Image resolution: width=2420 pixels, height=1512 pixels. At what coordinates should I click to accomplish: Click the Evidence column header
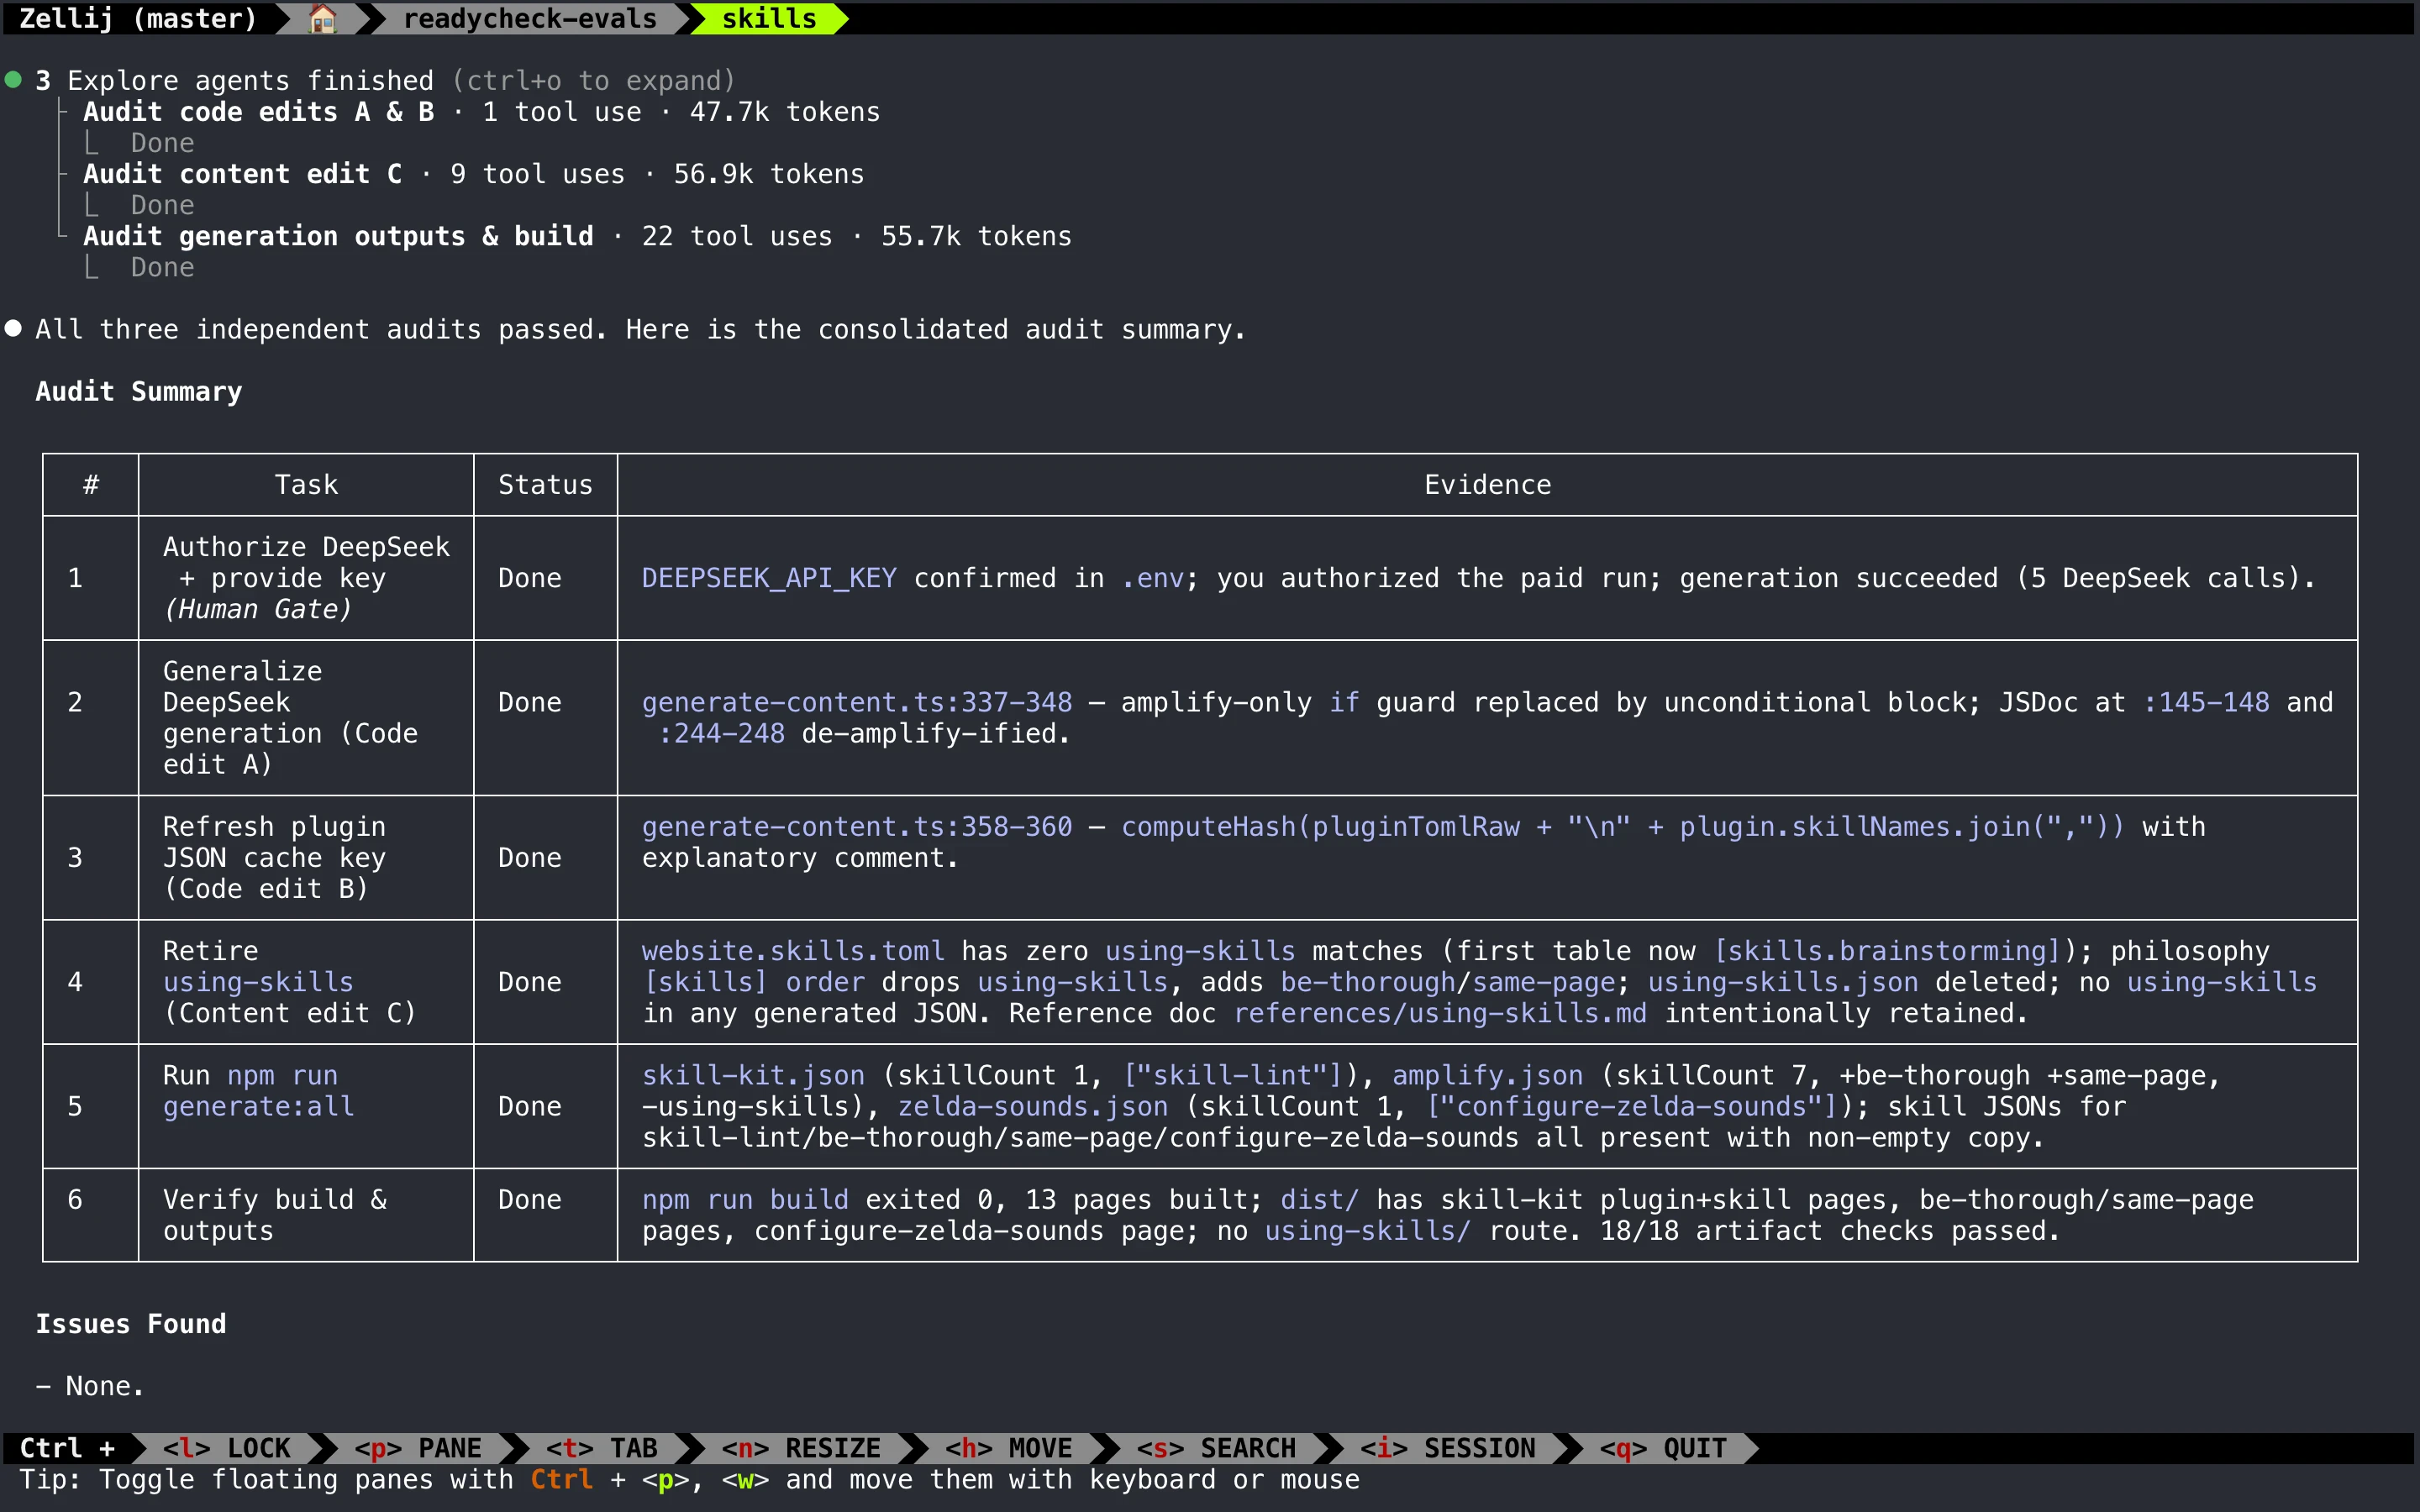click(1487, 484)
